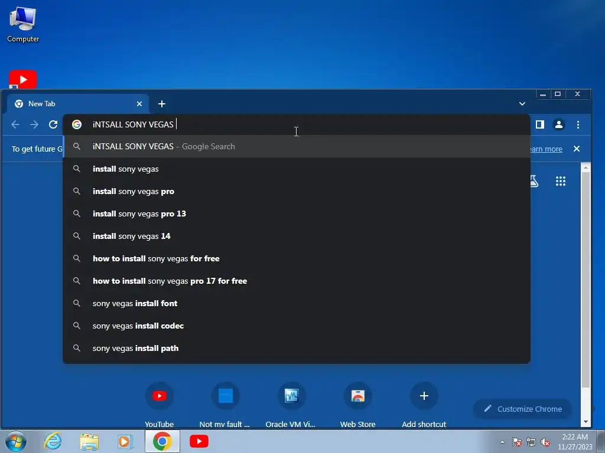Click the Chrome back arrow
The height and width of the screenshot is (453, 605).
(15, 124)
